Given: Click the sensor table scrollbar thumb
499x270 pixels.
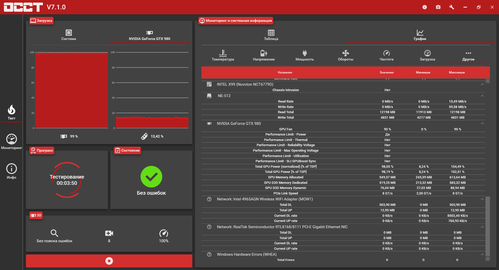Looking at the screenshot, I should pos(488,226).
